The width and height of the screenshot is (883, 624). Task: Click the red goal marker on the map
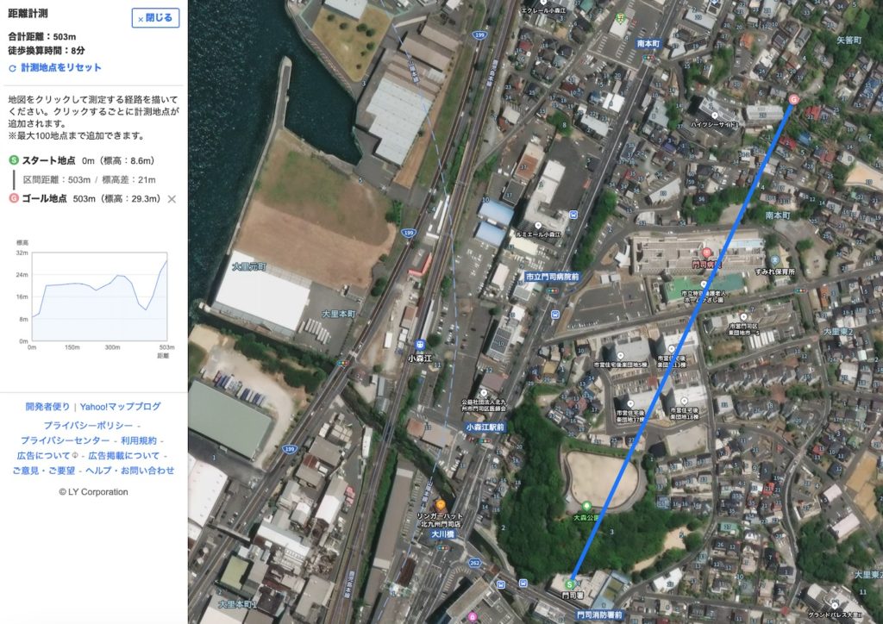tap(793, 100)
